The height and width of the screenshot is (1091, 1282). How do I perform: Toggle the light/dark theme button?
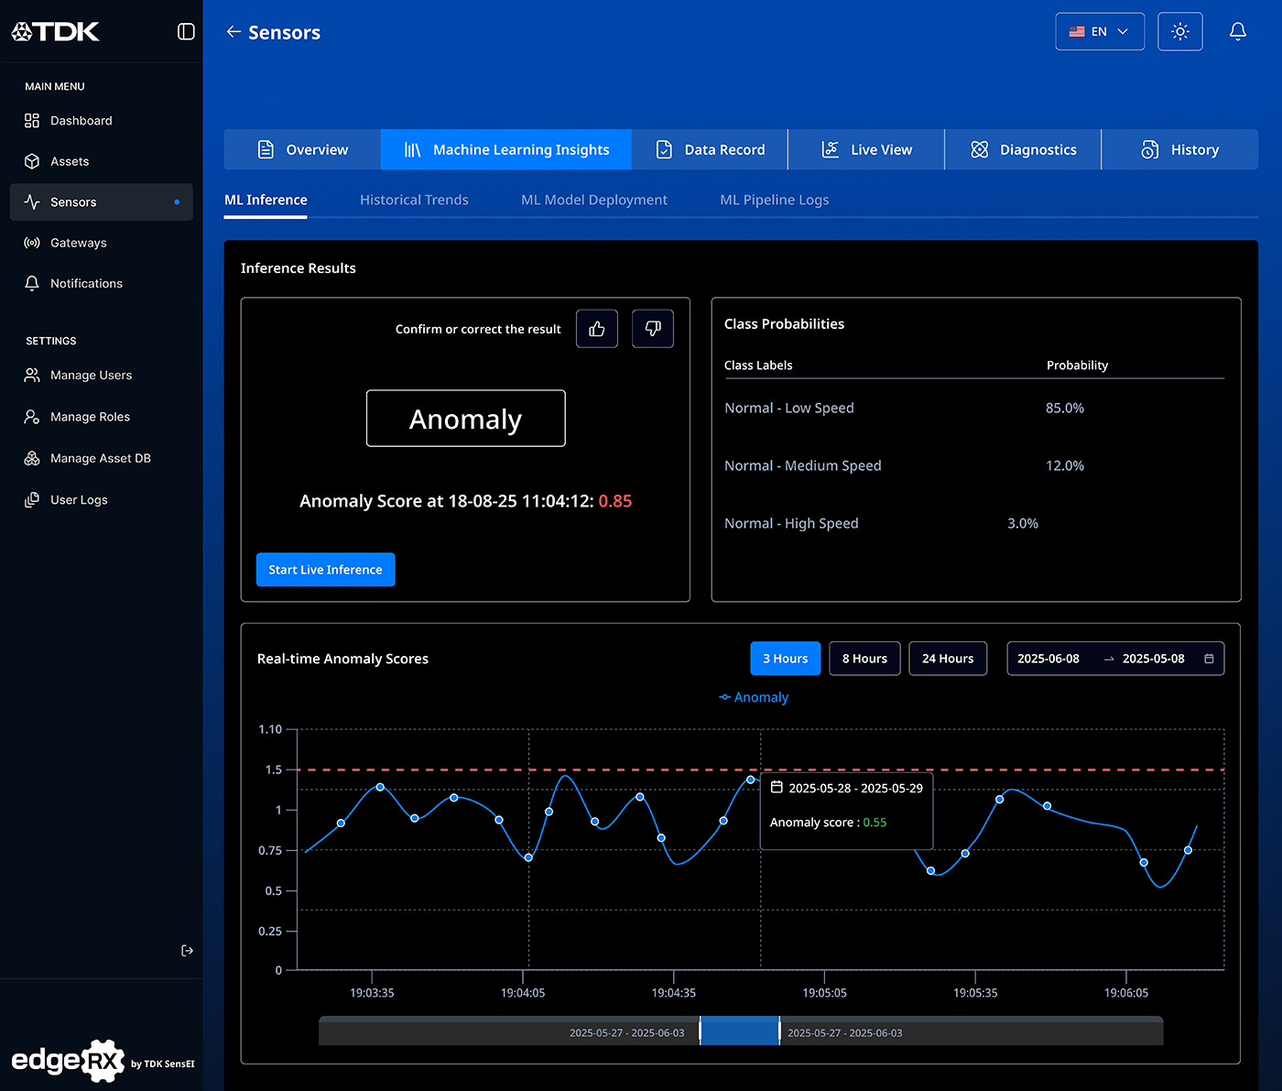[1179, 32]
